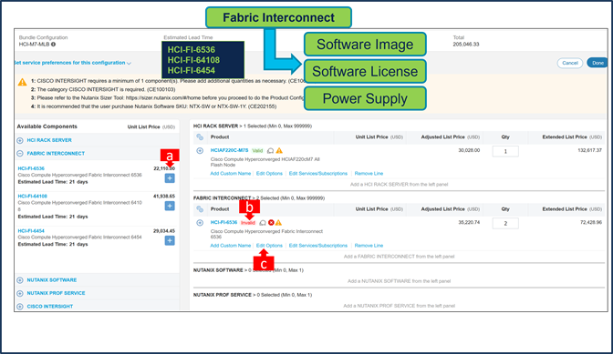
Task: Click the Invalid status badge
Action: (x=248, y=223)
